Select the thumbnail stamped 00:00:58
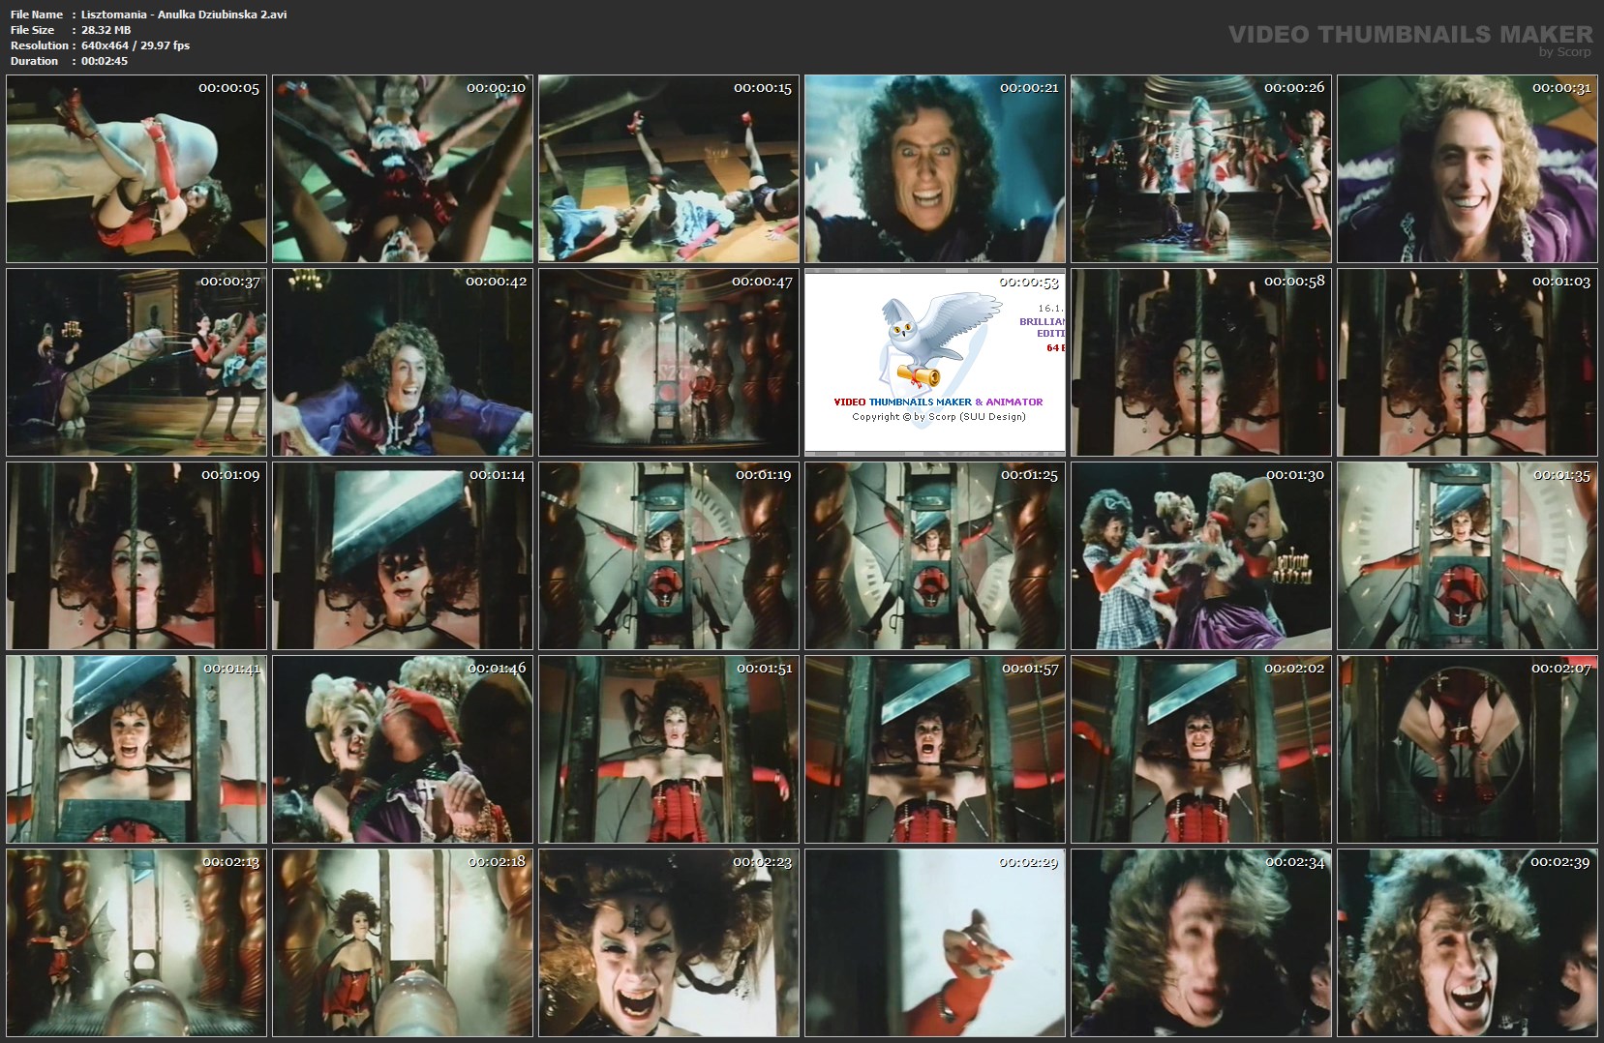This screenshot has height=1043, width=1604. point(1201,362)
